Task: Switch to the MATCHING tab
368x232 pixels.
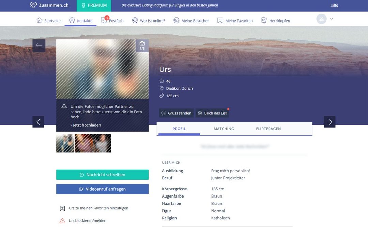Action: point(224,129)
